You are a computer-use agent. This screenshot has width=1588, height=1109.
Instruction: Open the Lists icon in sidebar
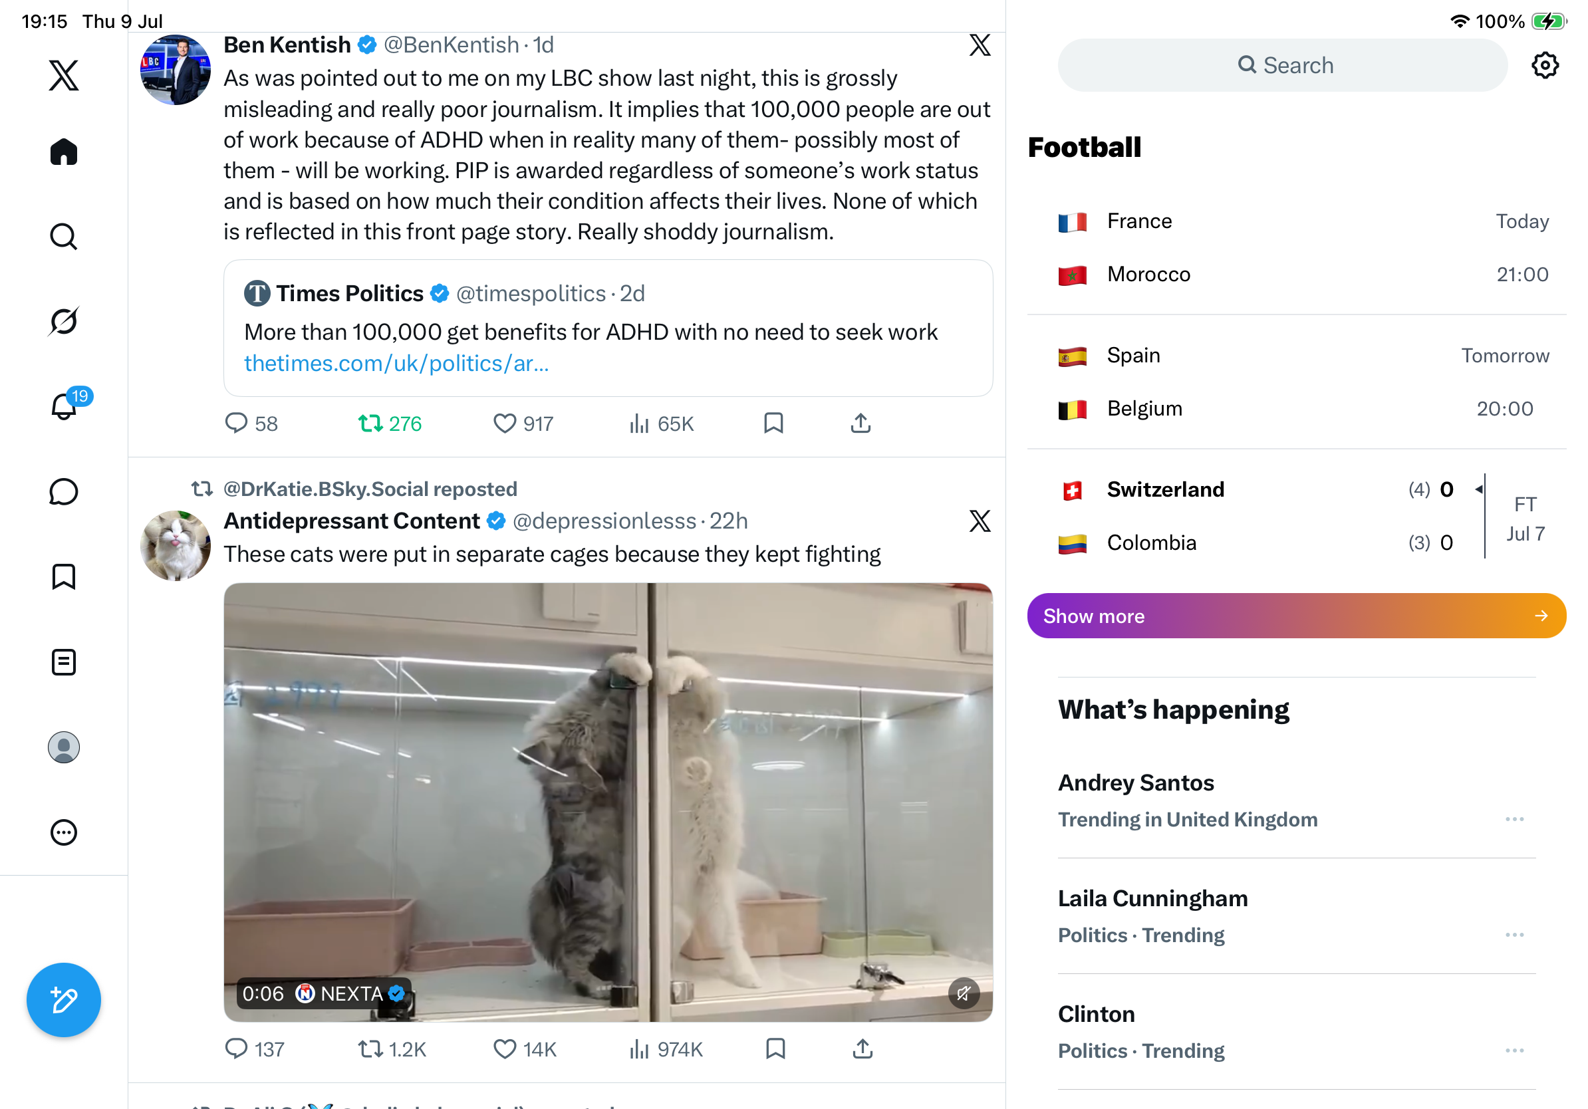point(64,662)
